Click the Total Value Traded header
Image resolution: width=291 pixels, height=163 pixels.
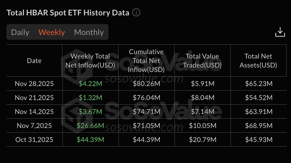[202, 60]
